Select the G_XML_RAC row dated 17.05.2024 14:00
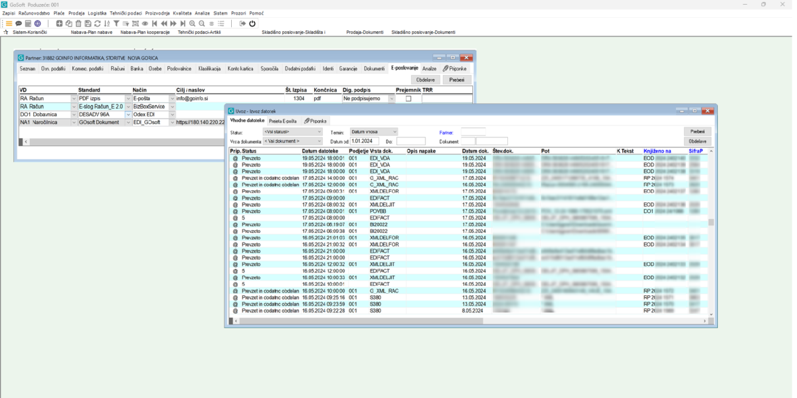This screenshot has height=398, width=797. click(470, 178)
